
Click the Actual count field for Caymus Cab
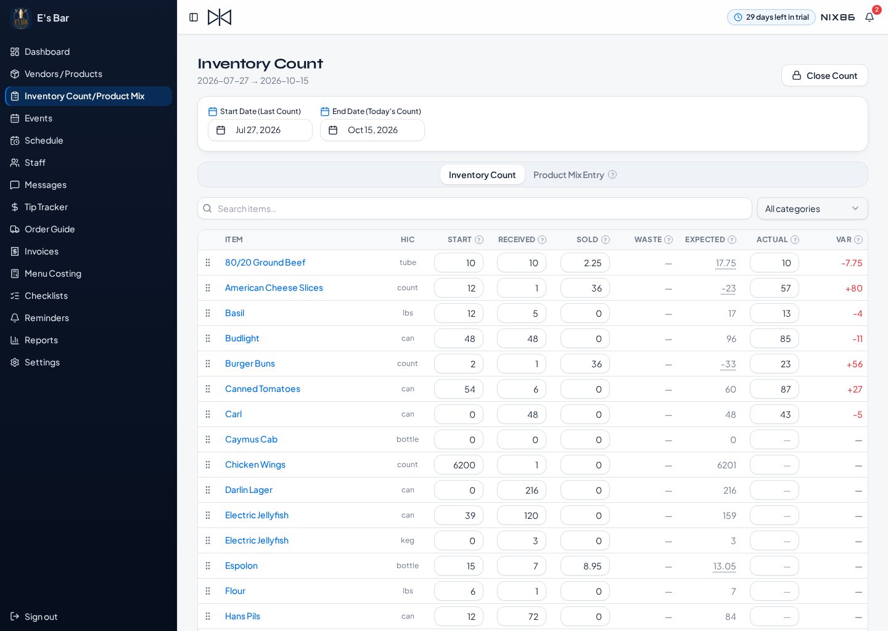[x=775, y=440]
